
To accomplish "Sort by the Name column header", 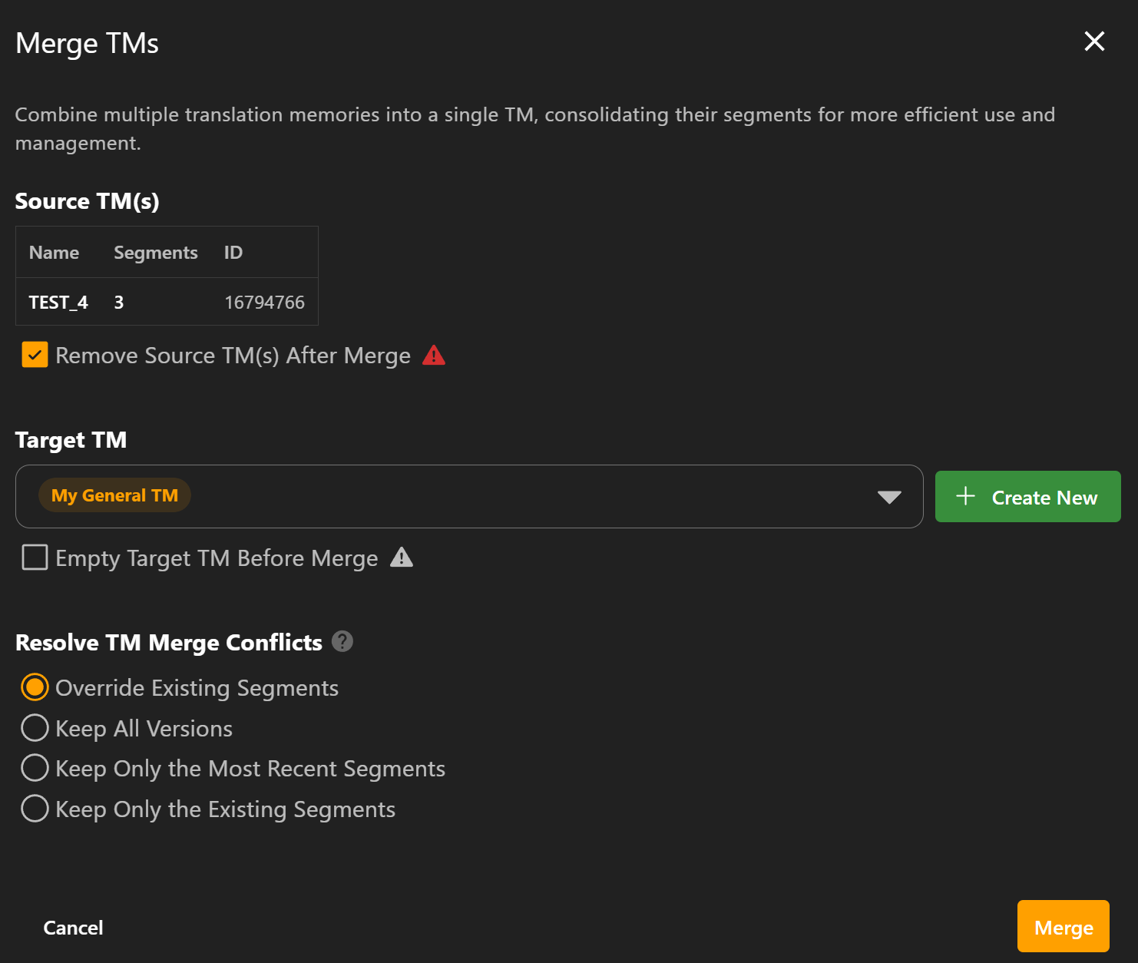I will pos(54,253).
